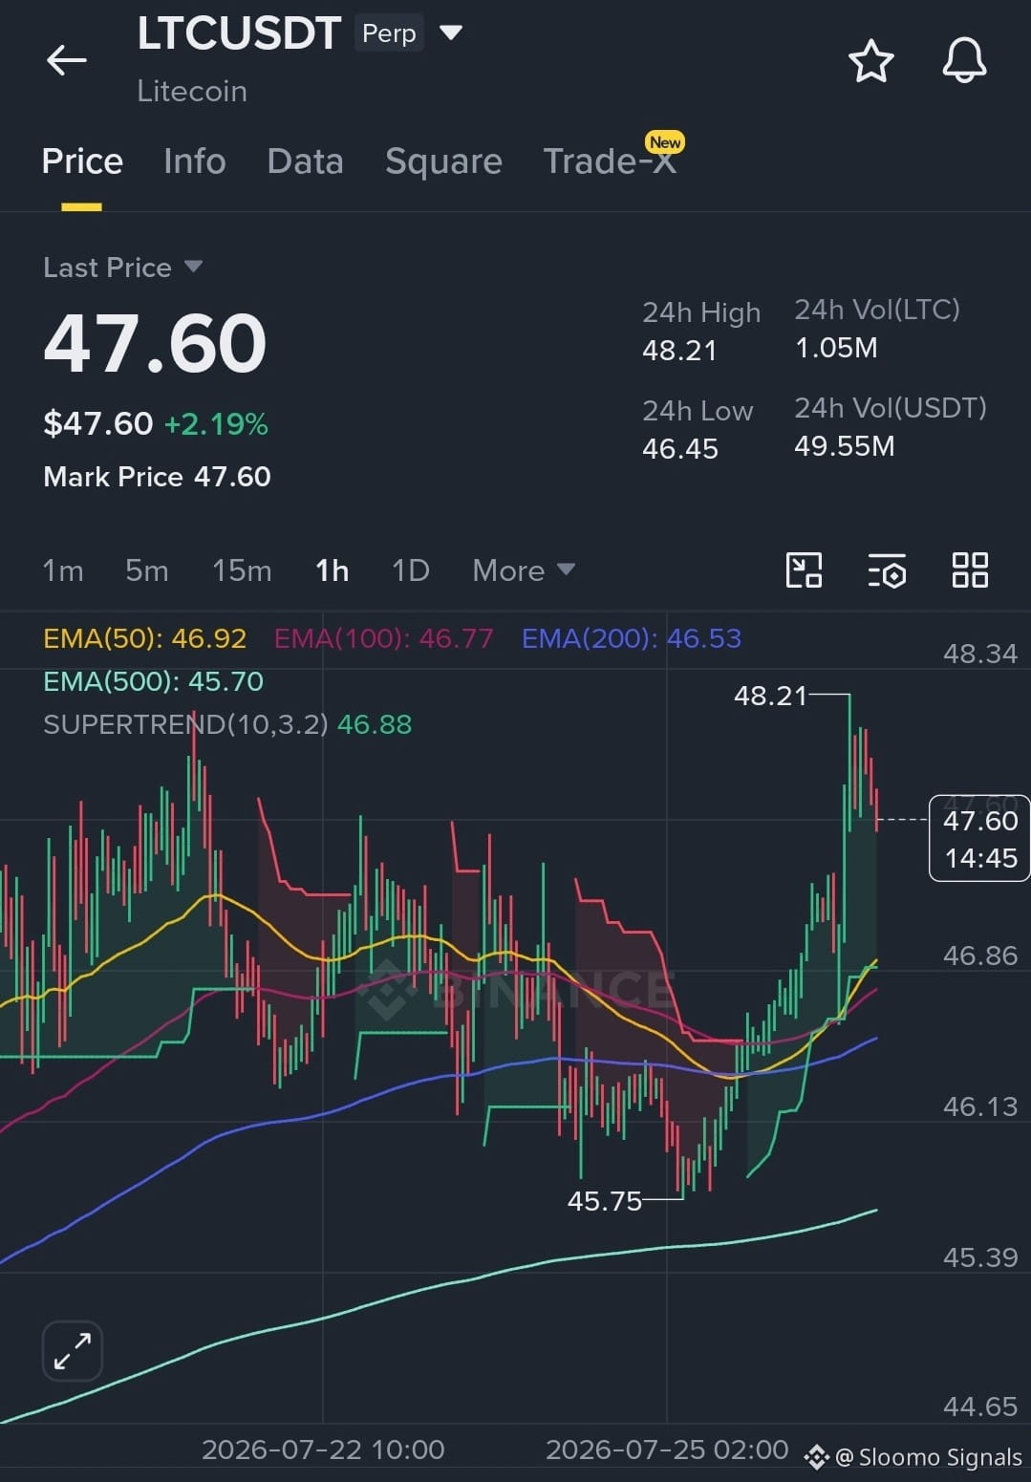This screenshot has width=1031, height=1482.
Task: Select the 5m timeframe
Action: (147, 570)
